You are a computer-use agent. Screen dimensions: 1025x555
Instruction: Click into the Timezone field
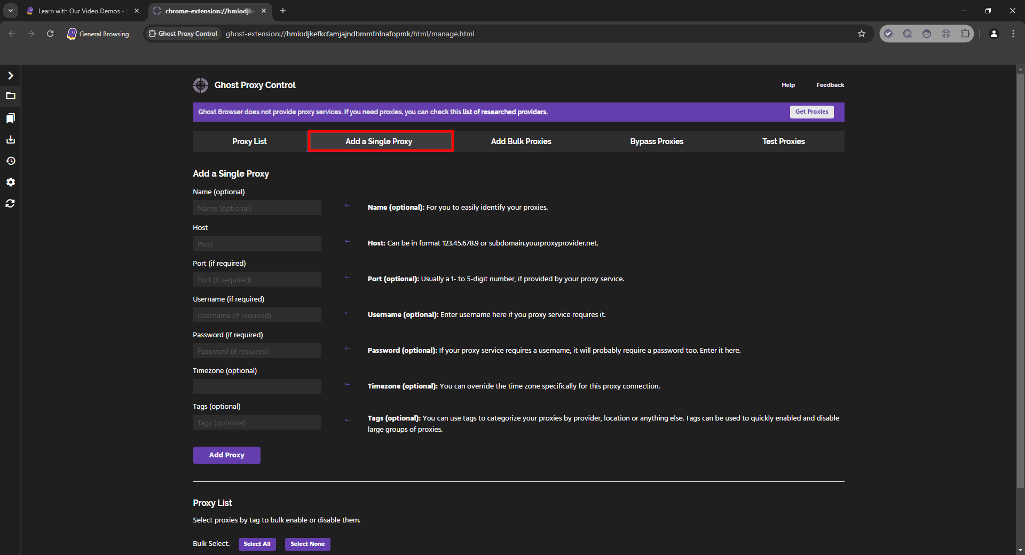[257, 386]
